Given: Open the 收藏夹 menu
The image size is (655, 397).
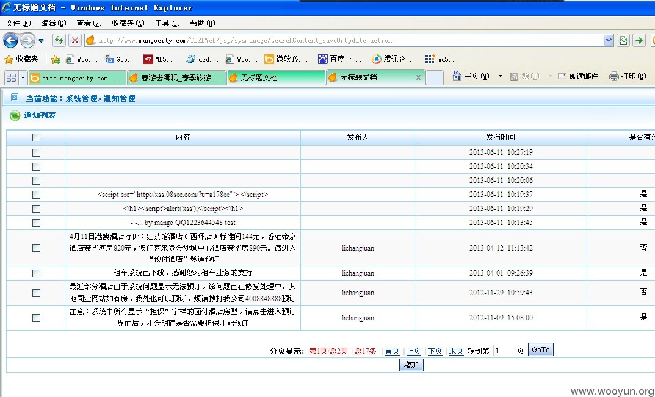Looking at the screenshot, I should (128, 23).
